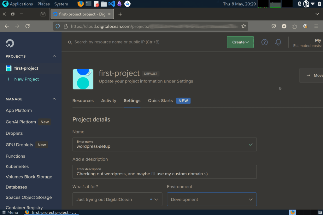
Task: Open the Create dropdown button
Action: (x=240, y=42)
